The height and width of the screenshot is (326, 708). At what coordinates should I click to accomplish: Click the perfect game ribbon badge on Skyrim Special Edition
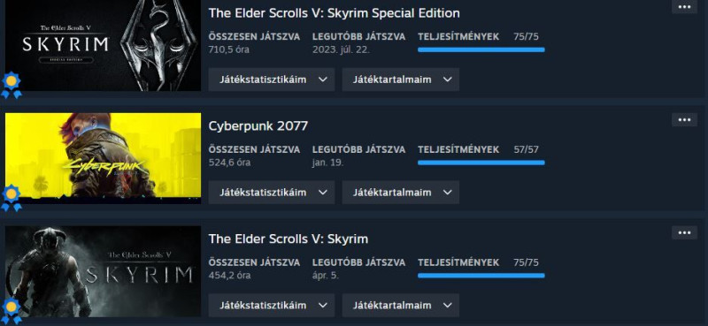pyautogui.click(x=12, y=85)
